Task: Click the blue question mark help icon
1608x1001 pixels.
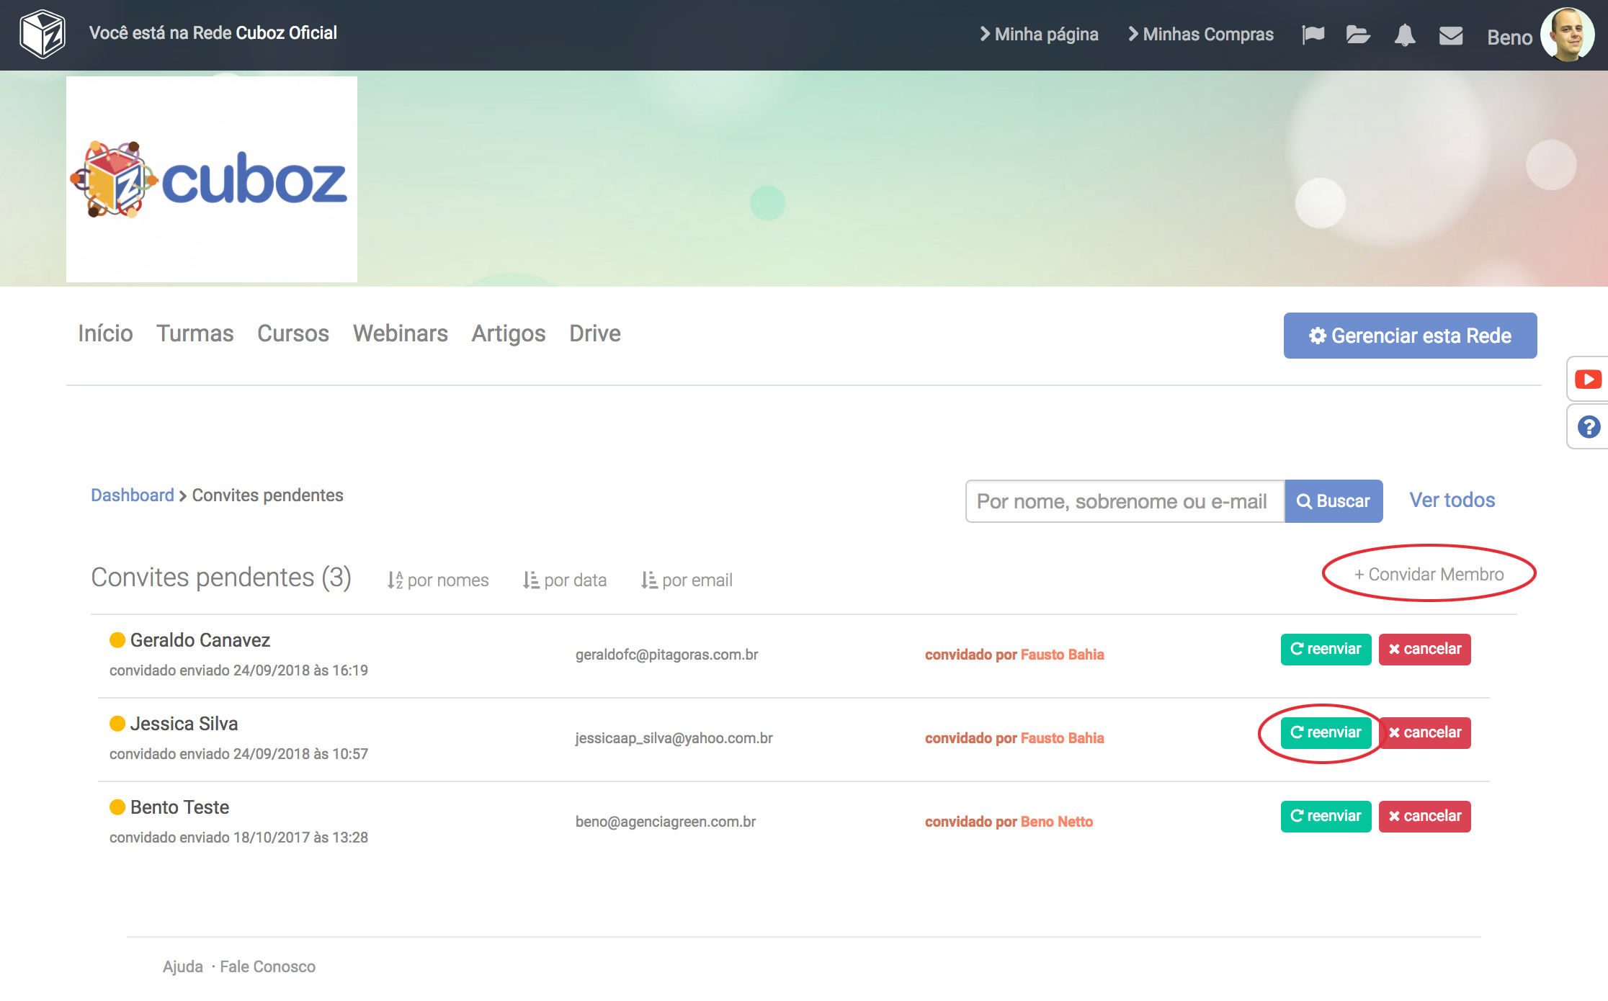Action: [x=1589, y=427]
